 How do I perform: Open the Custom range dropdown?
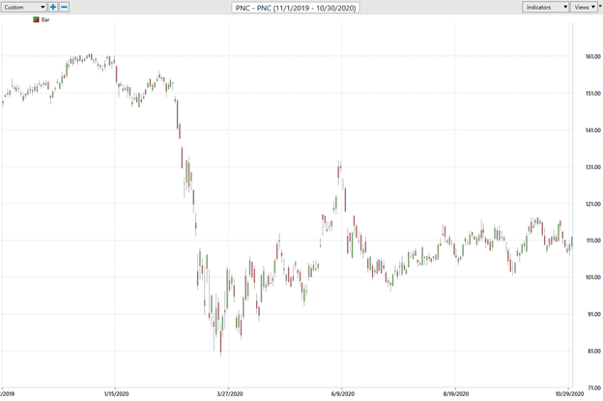[x=24, y=7]
